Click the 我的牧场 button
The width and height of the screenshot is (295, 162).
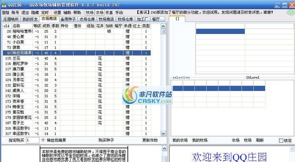(200, 140)
